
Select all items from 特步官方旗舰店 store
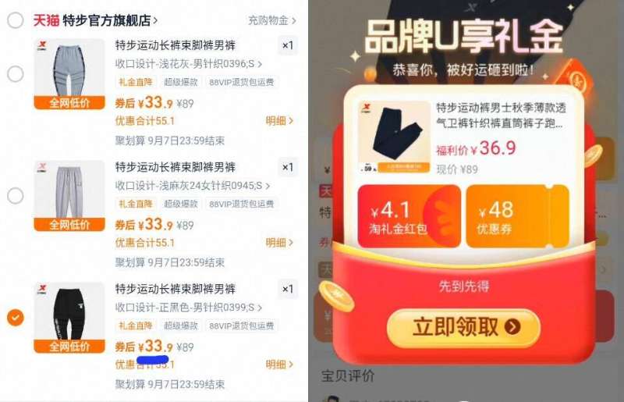pyautogui.click(x=16, y=20)
